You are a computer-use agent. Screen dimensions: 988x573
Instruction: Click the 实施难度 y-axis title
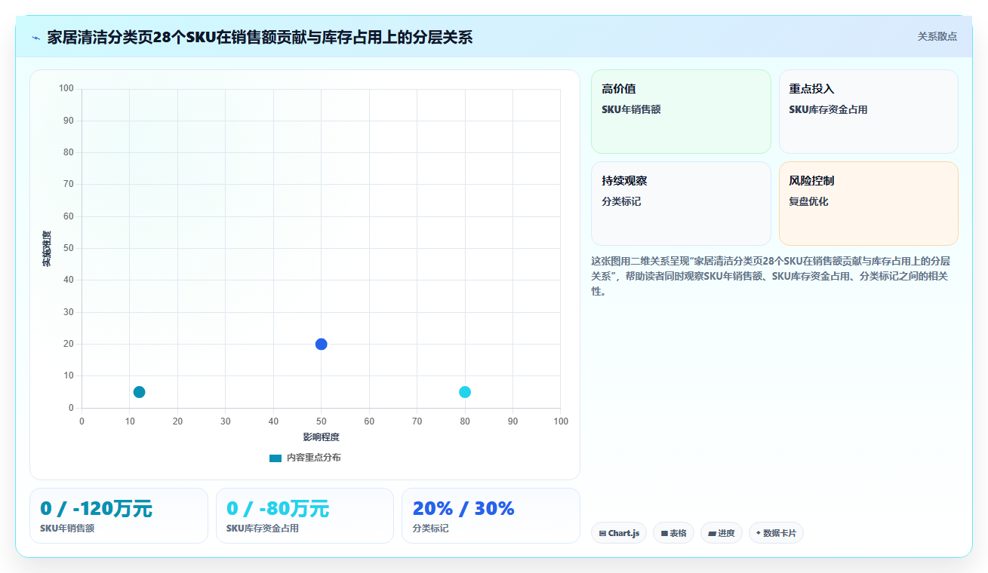pyautogui.click(x=47, y=249)
